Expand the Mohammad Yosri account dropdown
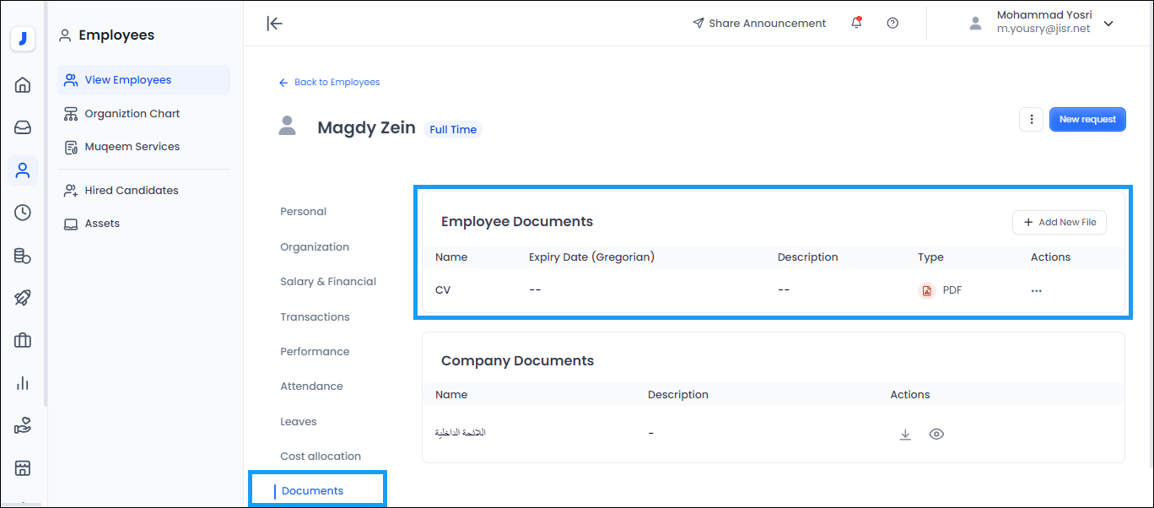This screenshot has height=508, width=1154. (x=1108, y=24)
